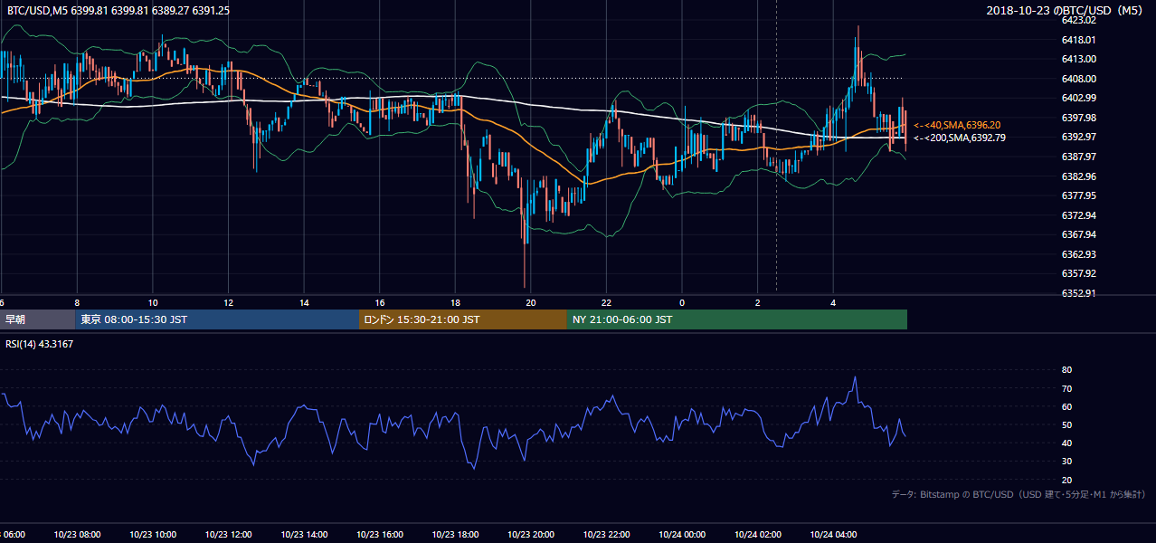Screen dimensions: 1156x543
Task: Click the RSI scale value 50
Action: click(1067, 424)
